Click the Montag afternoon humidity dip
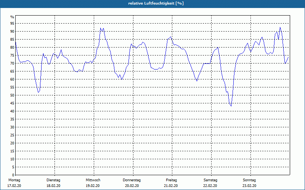 [x=39, y=92]
